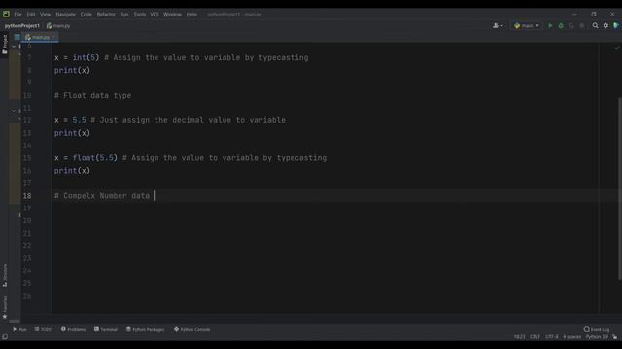
Task: Click the x = int(5) code line
Action: (x=182, y=58)
